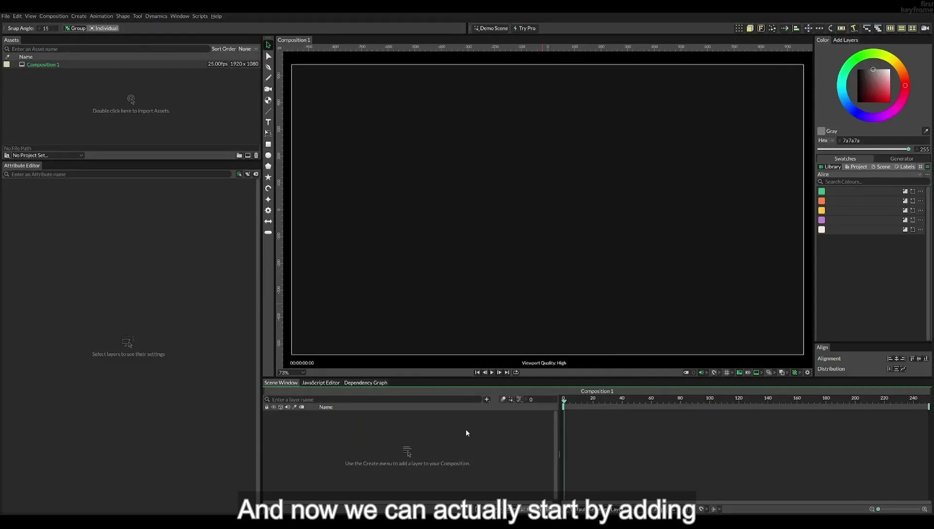Open the Animation menu
934x529 pixels.
pyautogui.click(x=101, y=16)
